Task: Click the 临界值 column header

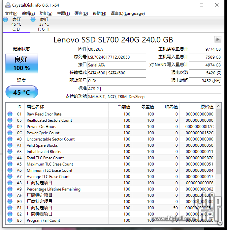Action: (x=168, y=107)
